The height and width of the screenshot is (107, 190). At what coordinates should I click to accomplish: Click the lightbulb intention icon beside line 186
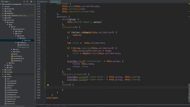[48, 85]
